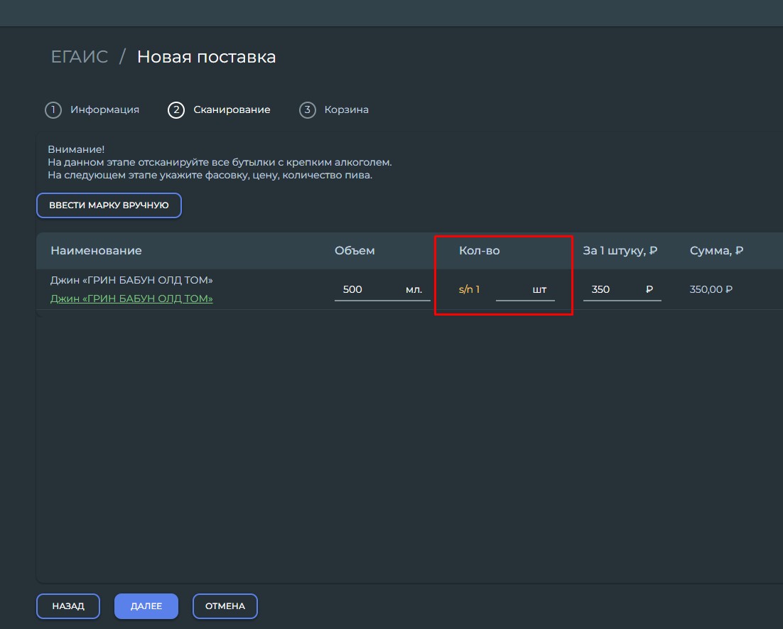Cancel with the ОТМЕНА button
Screen dimensions: 783x629
click(x=225, y=606)
